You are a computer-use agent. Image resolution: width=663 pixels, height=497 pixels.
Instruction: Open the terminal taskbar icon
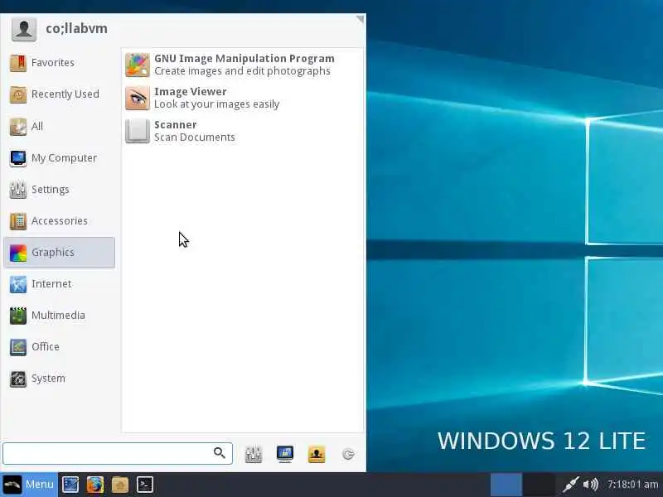(144, 485)
